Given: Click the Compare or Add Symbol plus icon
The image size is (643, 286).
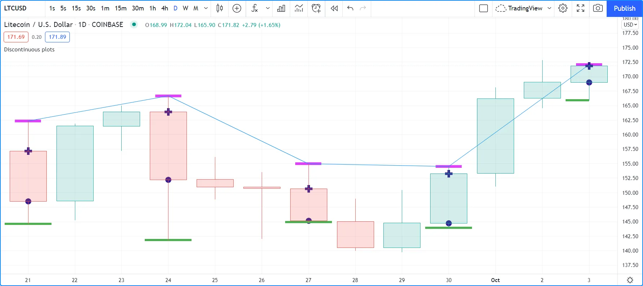Looking at the screenshot, I should [237, 8].
